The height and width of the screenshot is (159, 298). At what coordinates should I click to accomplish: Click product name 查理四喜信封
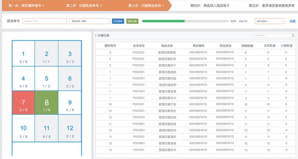pyautogui.click(x=167, y=130)
